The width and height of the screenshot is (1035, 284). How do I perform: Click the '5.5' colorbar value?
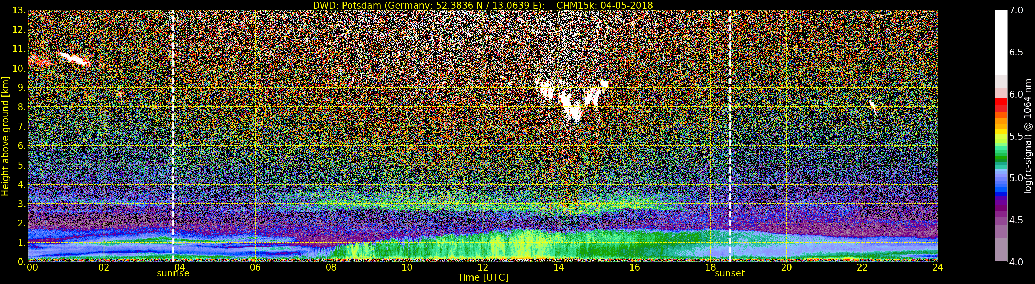click(1016, 136)
